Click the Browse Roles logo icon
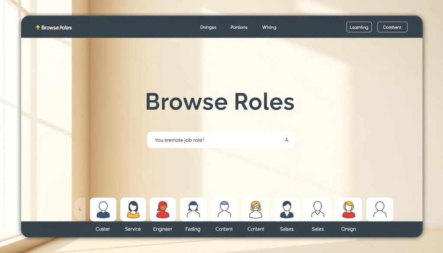Screen dimensions: 443x253 click(x=38, y=27)
